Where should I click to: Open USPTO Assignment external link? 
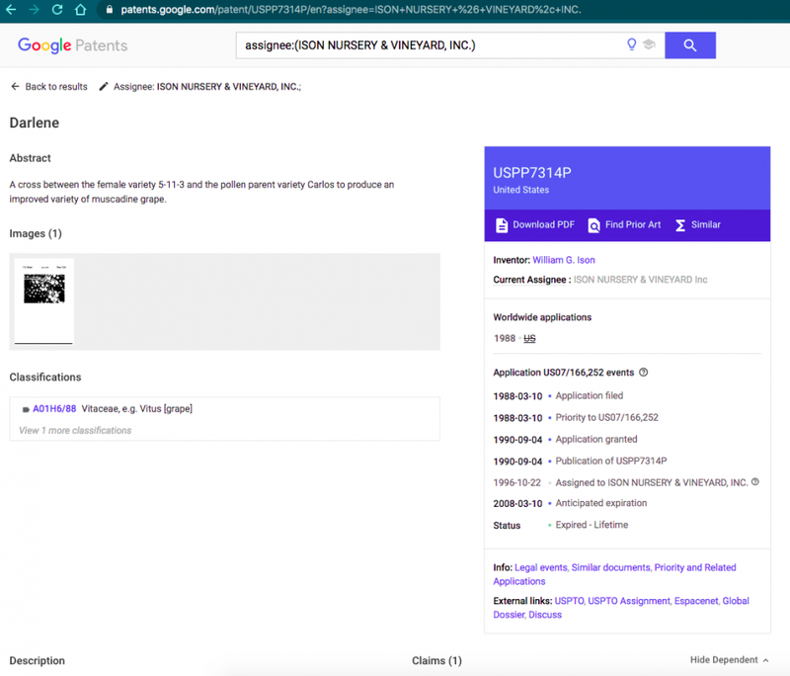tap(629, 601)
